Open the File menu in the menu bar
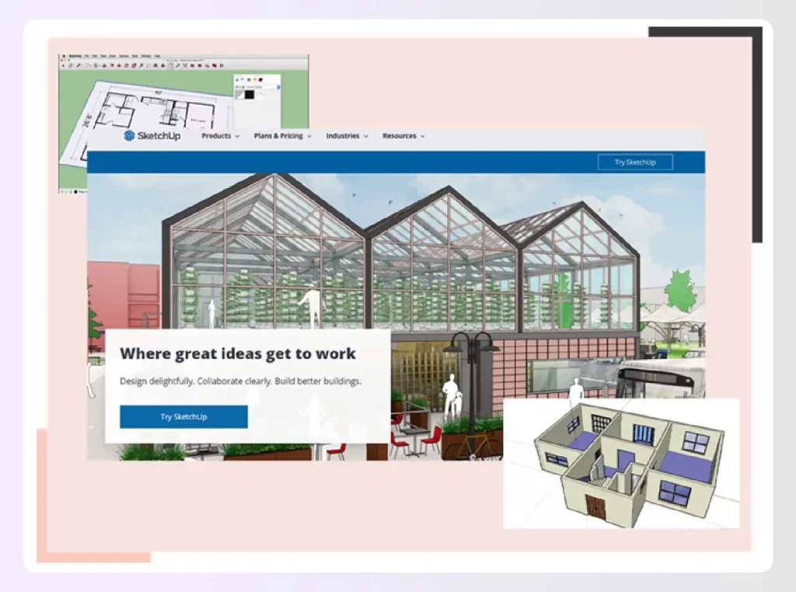This screenshot has height=592, width=796. [86, 56]
